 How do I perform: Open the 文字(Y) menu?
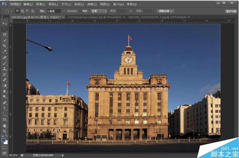66,4
